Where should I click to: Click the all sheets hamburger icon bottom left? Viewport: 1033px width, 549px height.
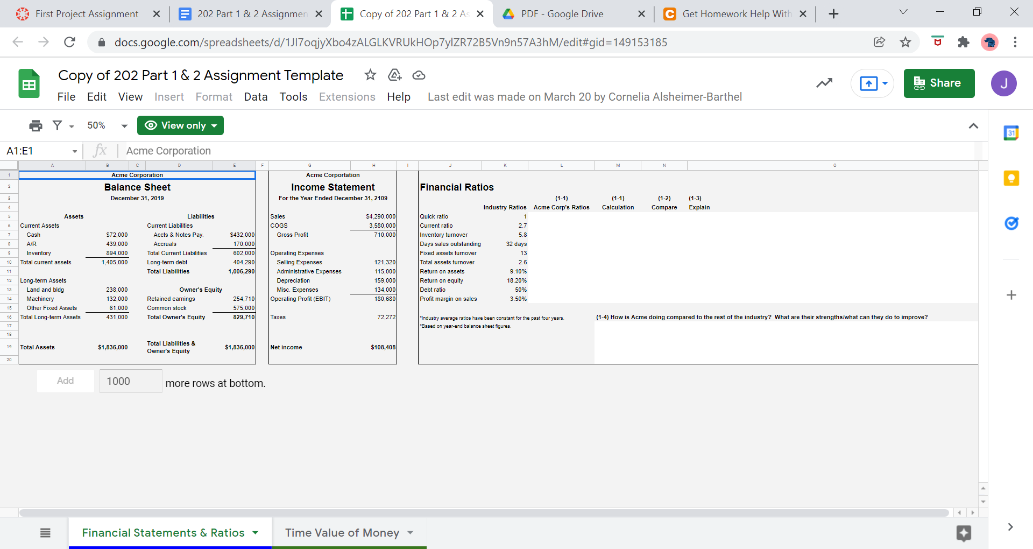click(x=45, y=532)
